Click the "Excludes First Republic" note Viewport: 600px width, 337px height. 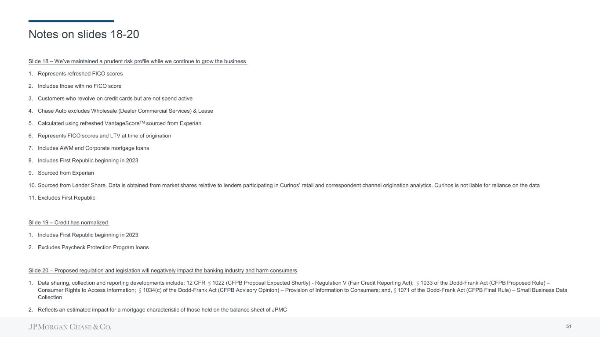pos(66,198)
